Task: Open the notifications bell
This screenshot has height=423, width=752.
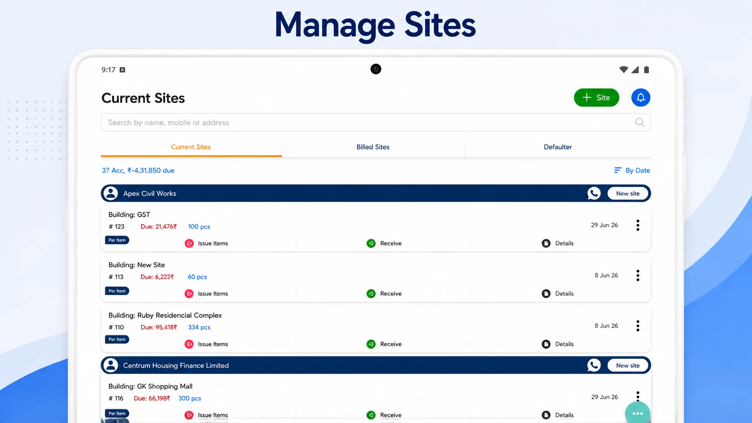Action: click(640, 98)
